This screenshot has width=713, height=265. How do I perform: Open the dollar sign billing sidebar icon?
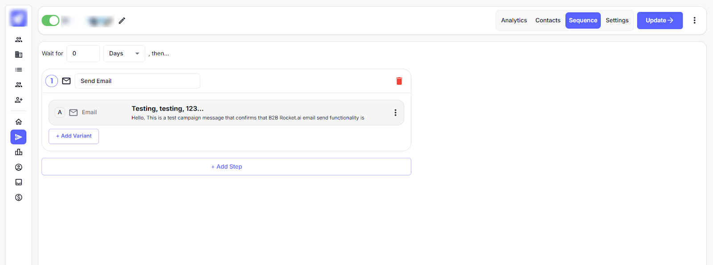pos(19,197)
